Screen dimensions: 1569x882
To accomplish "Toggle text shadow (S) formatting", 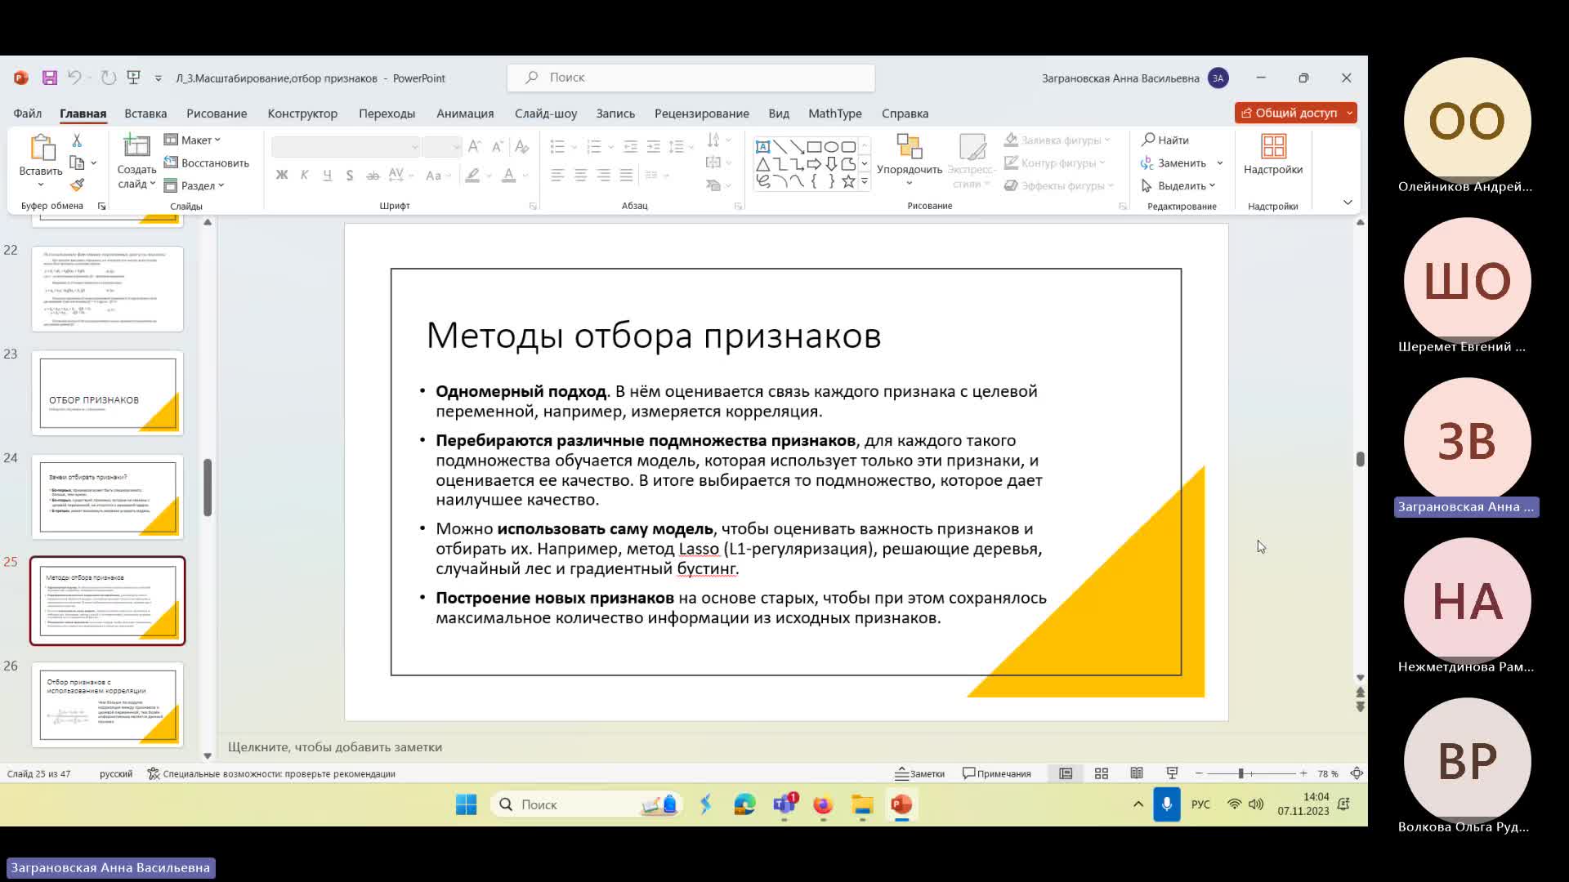I will (x=350, y=175).
